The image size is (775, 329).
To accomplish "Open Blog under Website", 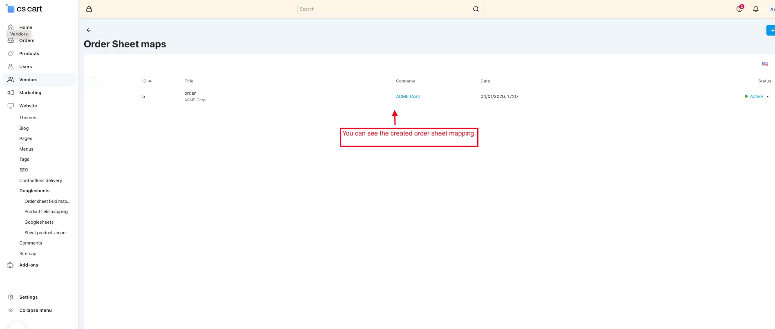I will [24, 128].
